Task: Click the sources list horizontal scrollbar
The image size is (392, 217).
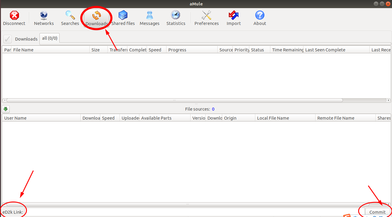Action: coord(187,204)
